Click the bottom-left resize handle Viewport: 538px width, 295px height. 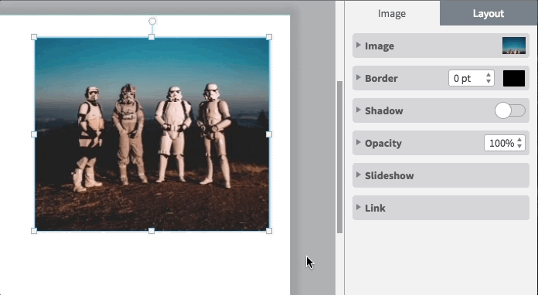click(34, 231)
